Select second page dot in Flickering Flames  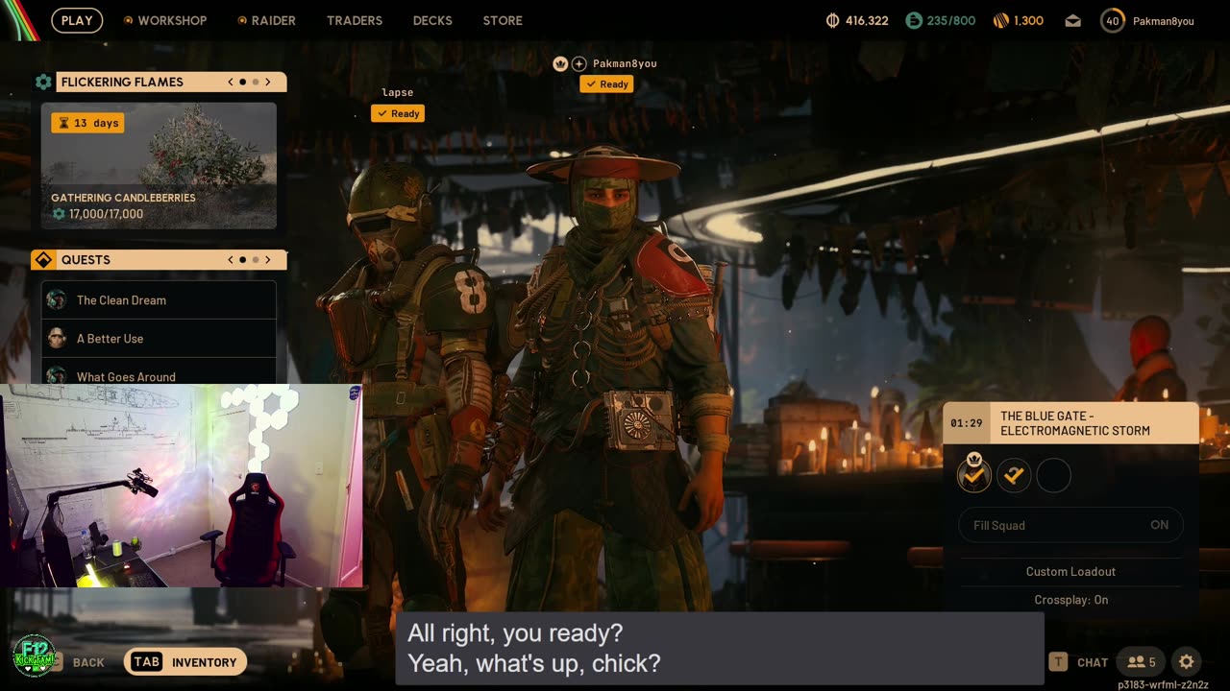point(256,83)
